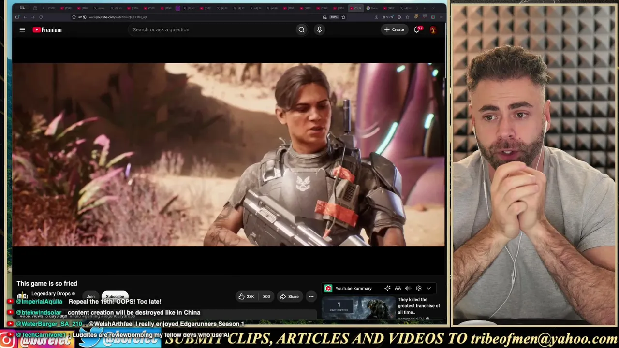
Task: Open more actions three-dot menu
Action: coord(311,296)
